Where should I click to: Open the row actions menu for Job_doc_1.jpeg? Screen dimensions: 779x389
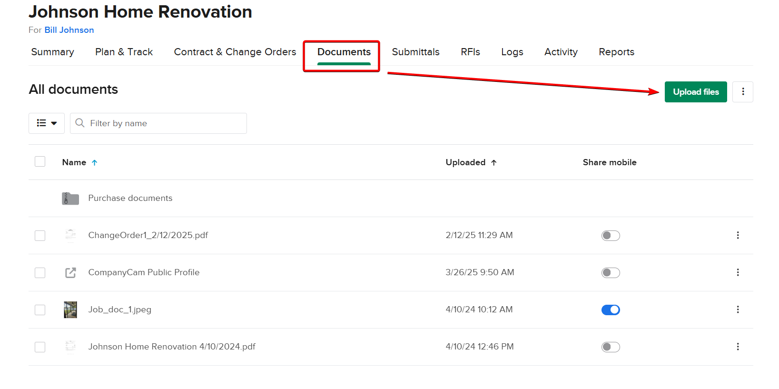(x=738, y=309)
